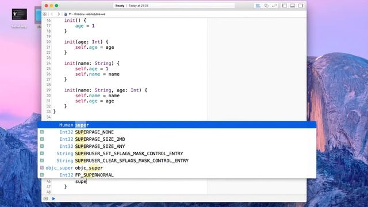Click the variable icon beside SUPERPAGE_SIZE_2MB
368x207 pixels.
tap(42, 139)
